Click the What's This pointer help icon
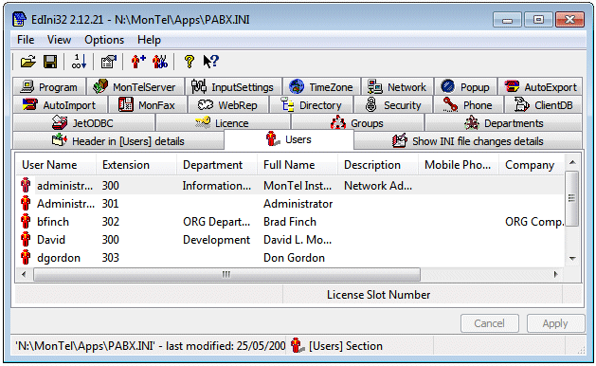Image resolution: width=596 pixels, height=366 pixels. (211, 62)
